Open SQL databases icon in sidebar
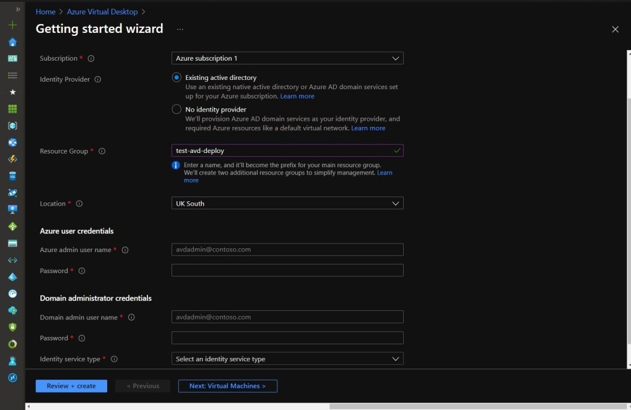631x410 pixels. click(x=12, y=176)
